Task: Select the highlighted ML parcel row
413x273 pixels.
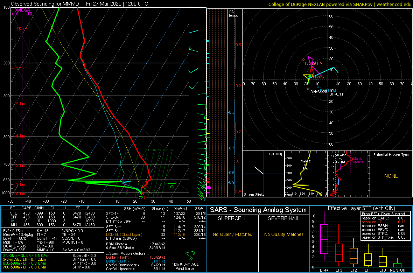Action: pos(52,221)
